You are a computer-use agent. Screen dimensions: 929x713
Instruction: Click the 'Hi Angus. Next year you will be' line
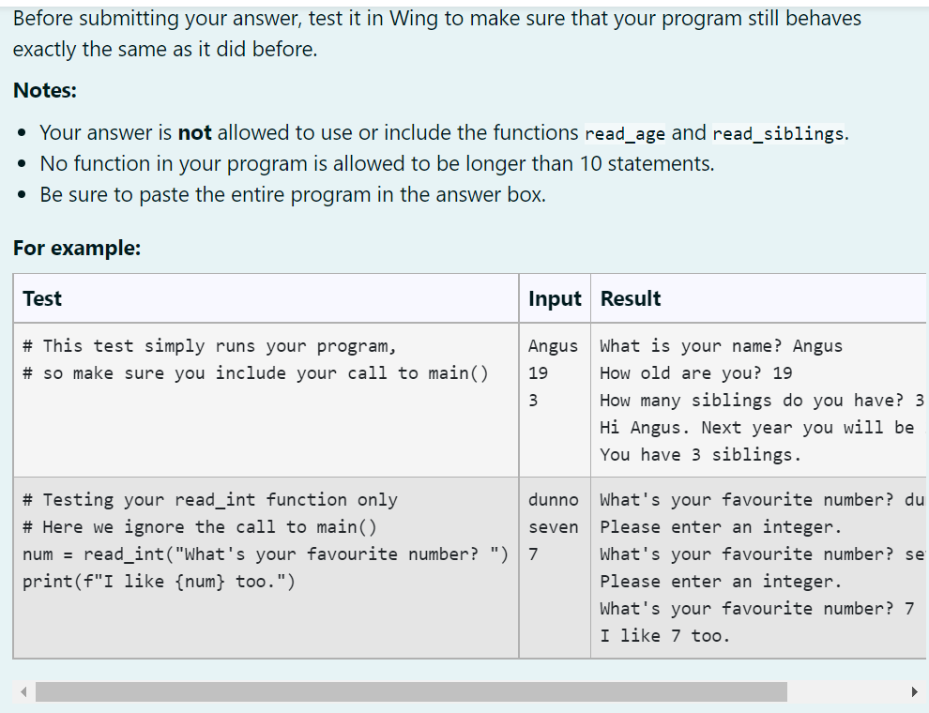(x=757, y=428)
